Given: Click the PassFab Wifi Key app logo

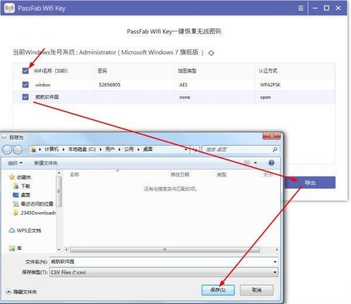Looking at the screenshot, I should click(x=9, y=8).
